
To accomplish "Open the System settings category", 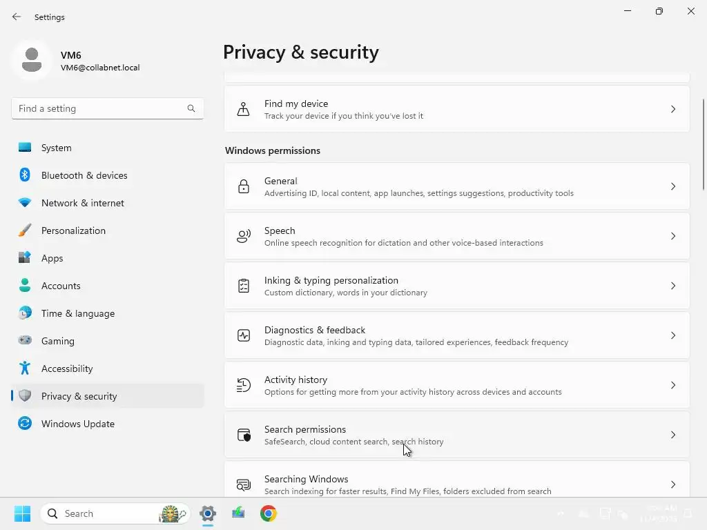I will pyautogui.click(x=56, y=148).
